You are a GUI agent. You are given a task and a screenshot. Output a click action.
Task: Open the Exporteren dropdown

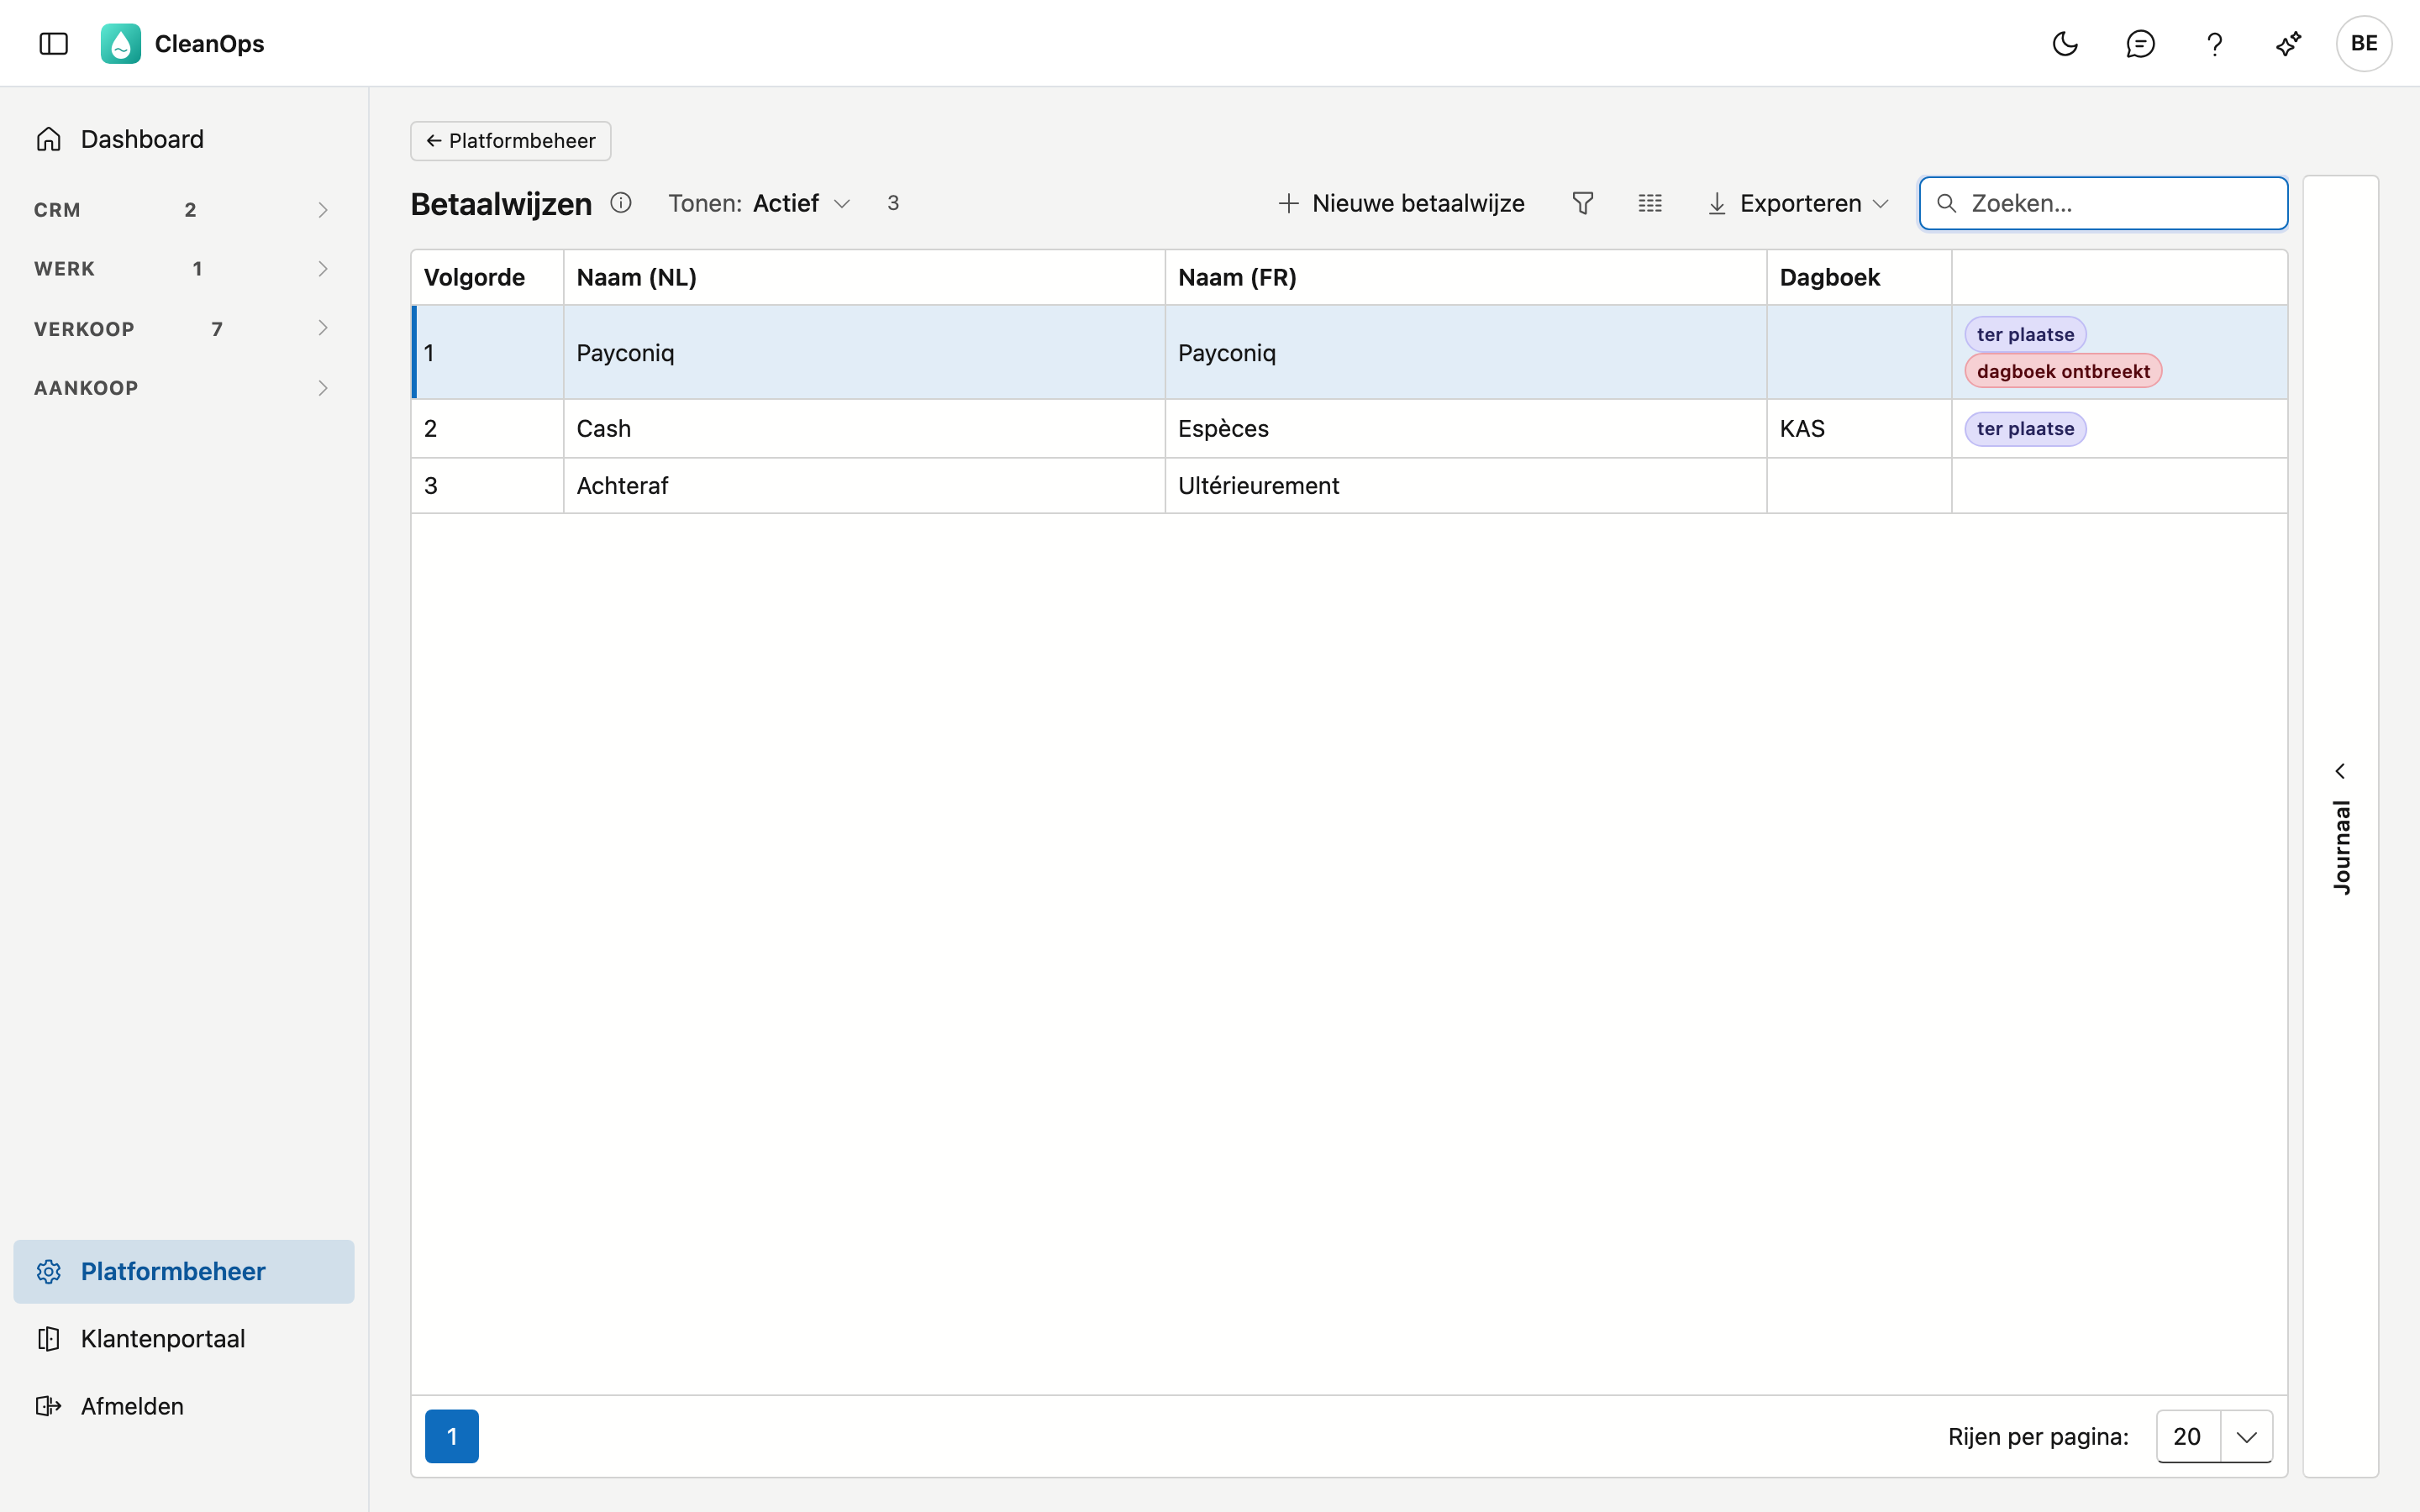pos(1799,203)
